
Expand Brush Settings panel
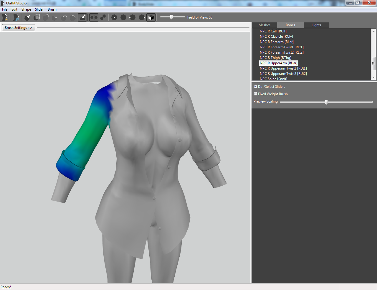coord(19,28)
